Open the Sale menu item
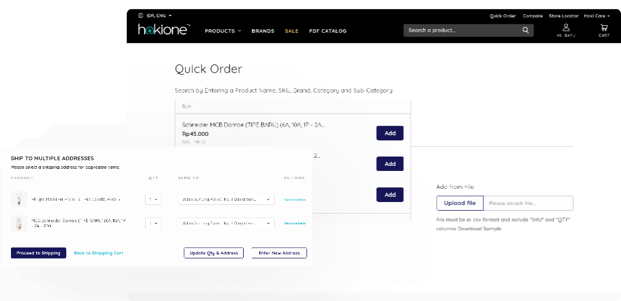This screenshot has width=621, height=301. coord(291,31)
